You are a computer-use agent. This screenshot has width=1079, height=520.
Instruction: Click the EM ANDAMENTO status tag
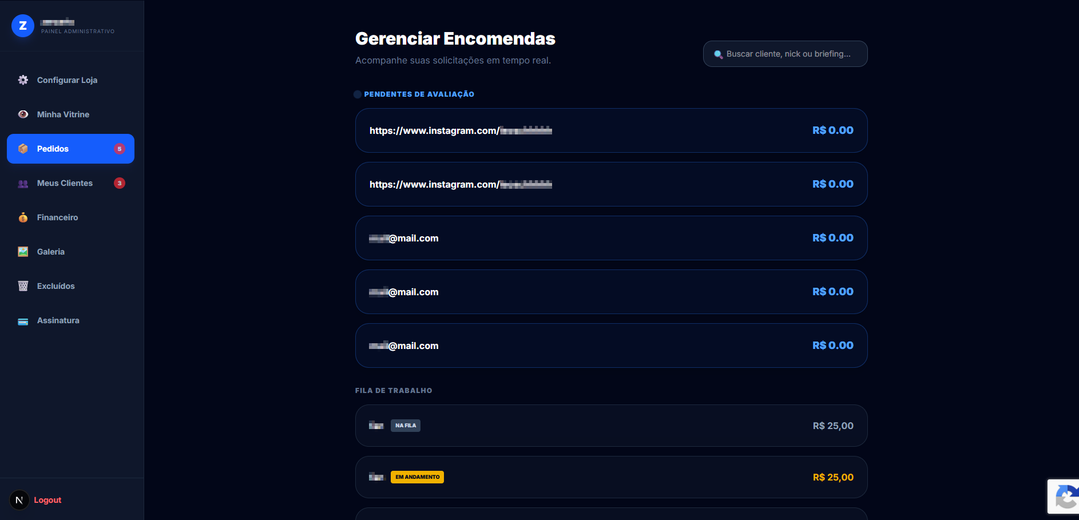(x=417, y=477)
